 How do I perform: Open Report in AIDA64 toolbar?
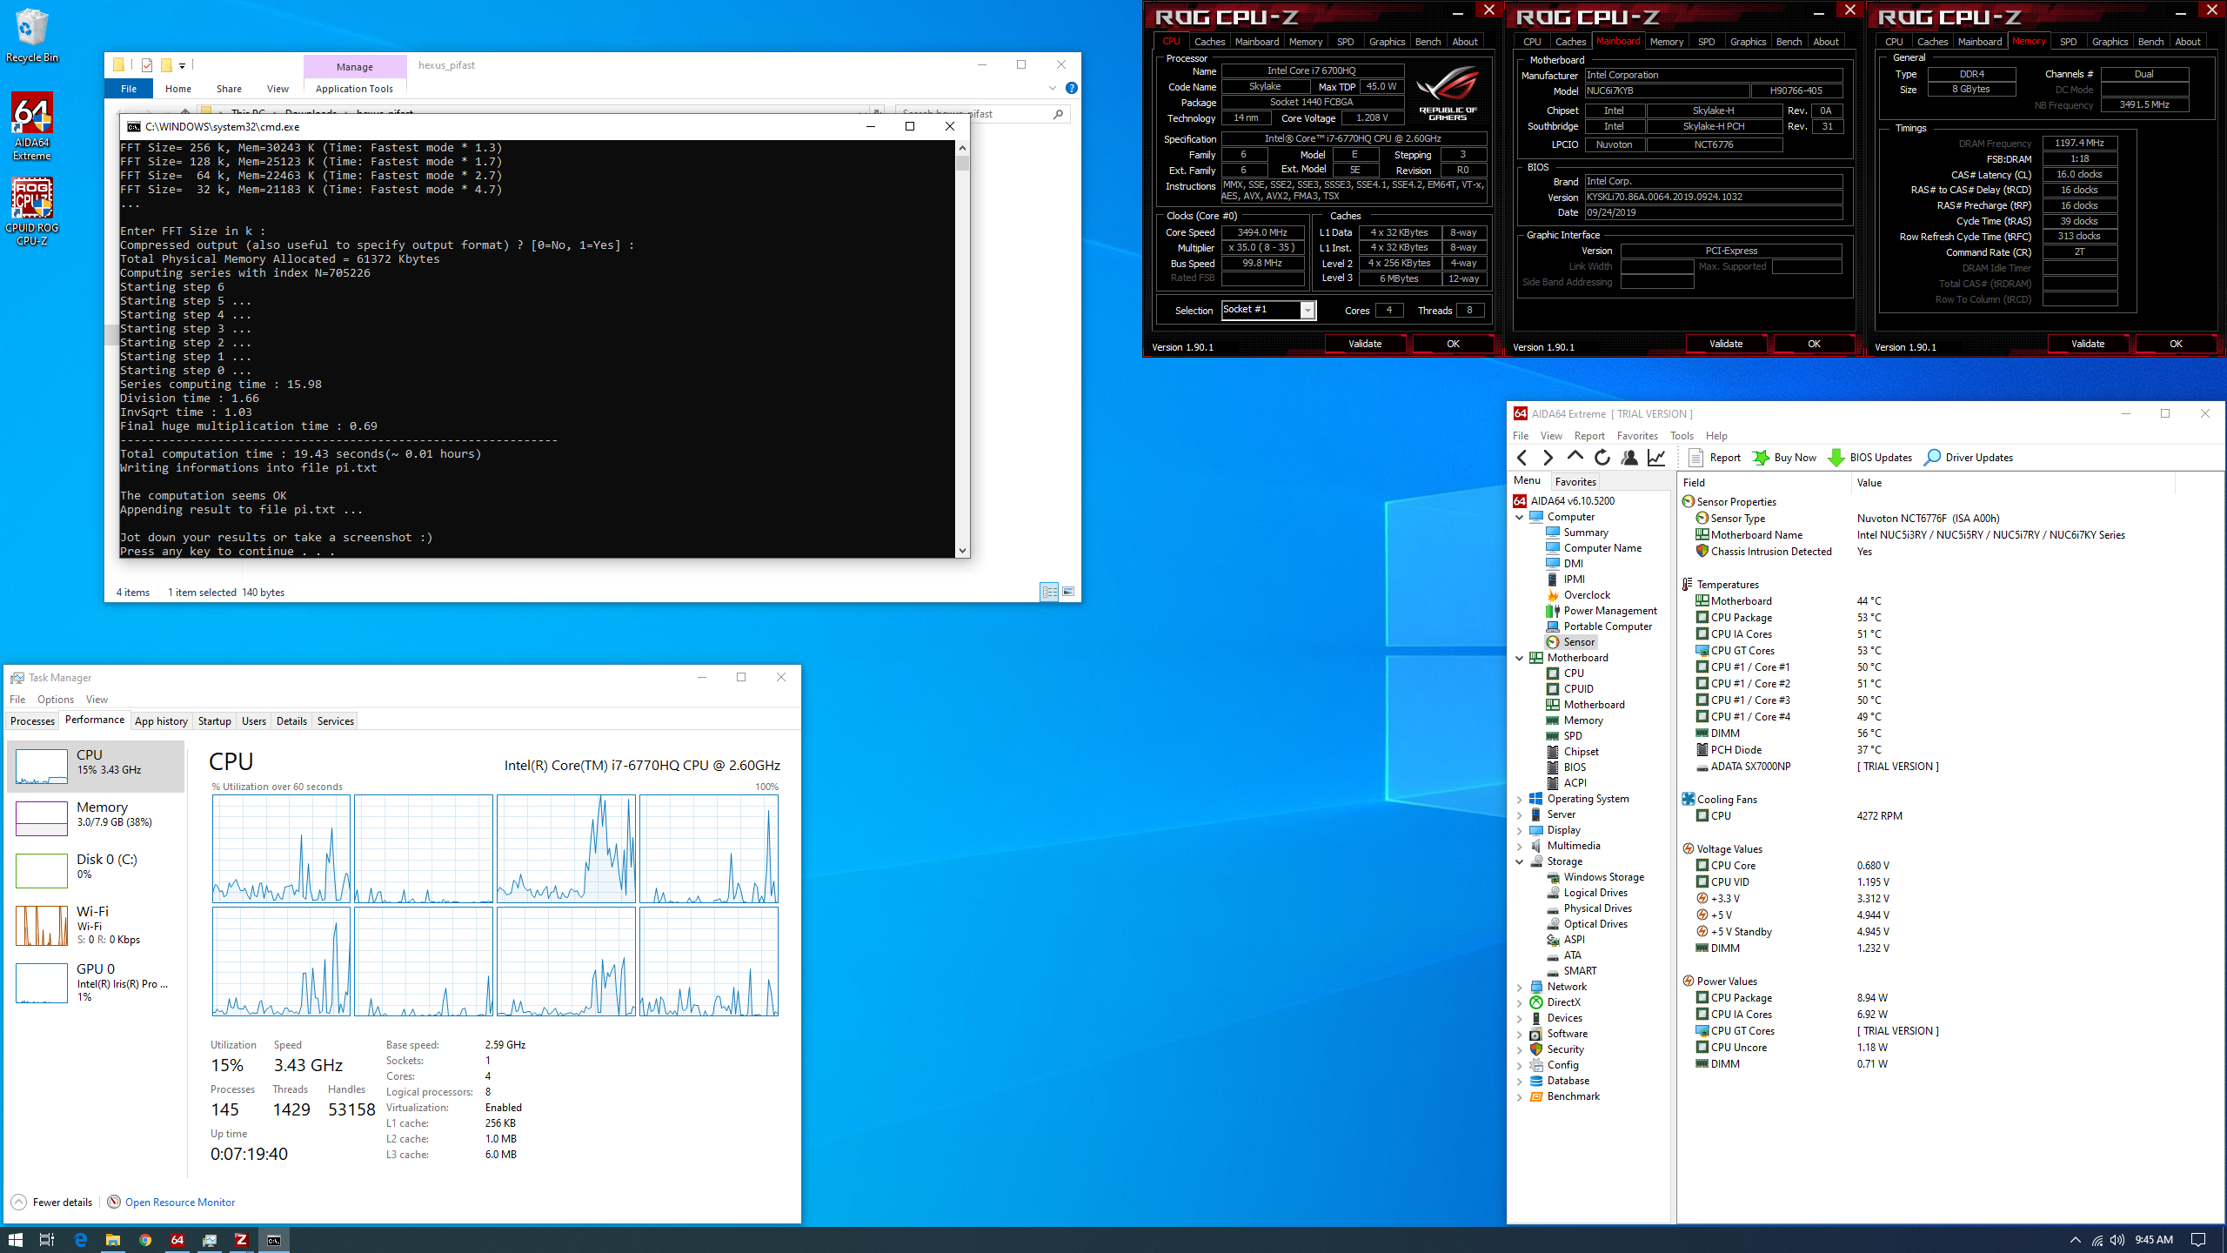(1715, 458)
